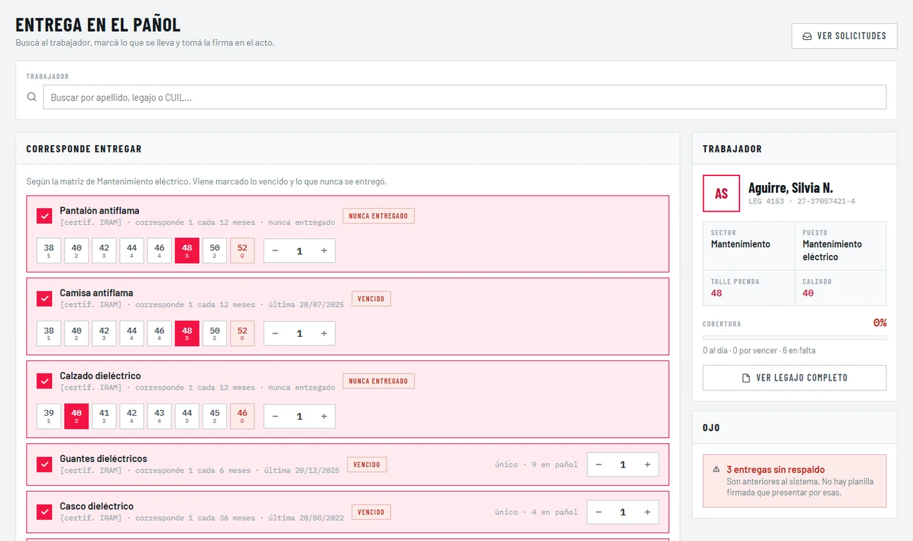Select size 50 for Camisa antiflama

coord(215,334)
